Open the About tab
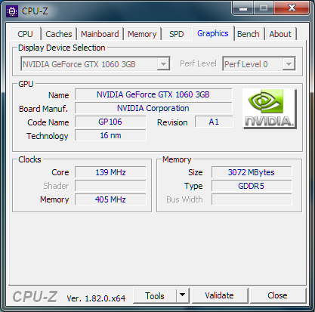Viewport: 315px width, 312px height. [x=280, y=34]
